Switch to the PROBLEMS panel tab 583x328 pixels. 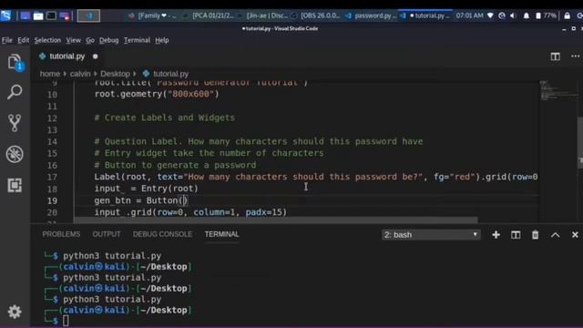pos(61,234)
